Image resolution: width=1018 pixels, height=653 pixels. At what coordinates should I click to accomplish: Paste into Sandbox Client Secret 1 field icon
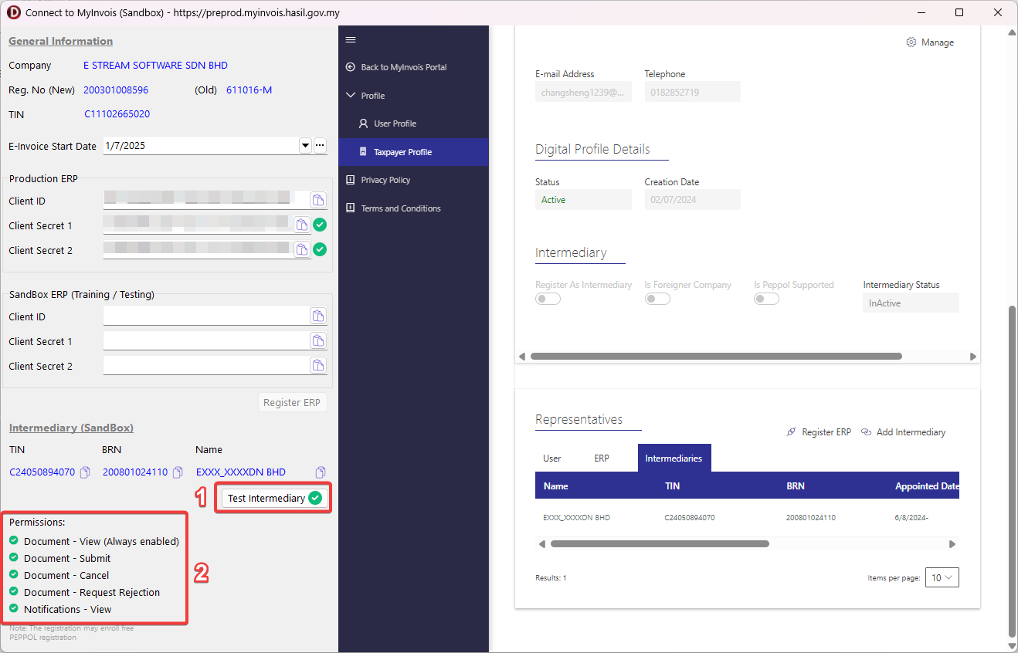tap(318, 341)
